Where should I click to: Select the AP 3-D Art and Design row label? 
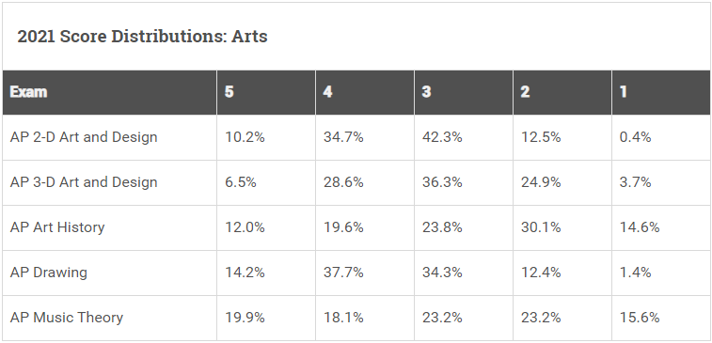(x=84, y=182)
